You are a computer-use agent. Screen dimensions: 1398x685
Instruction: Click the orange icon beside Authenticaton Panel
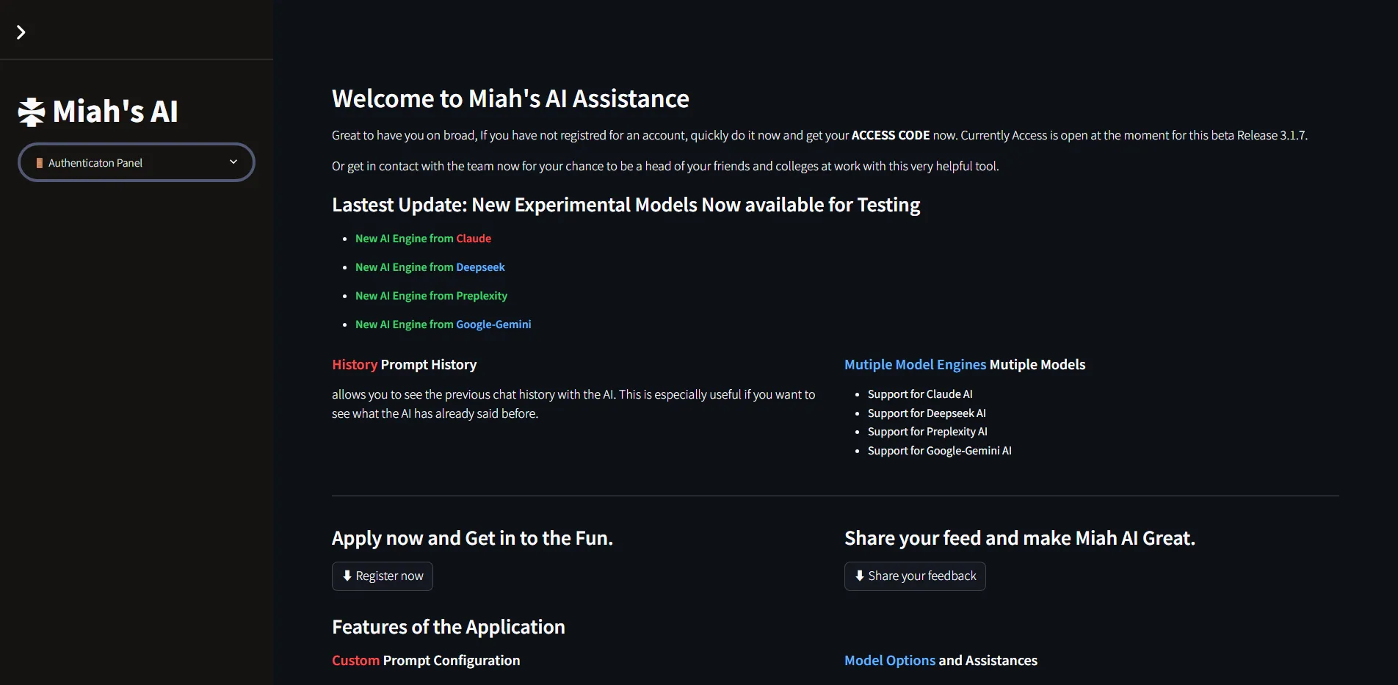pos(40,163)
